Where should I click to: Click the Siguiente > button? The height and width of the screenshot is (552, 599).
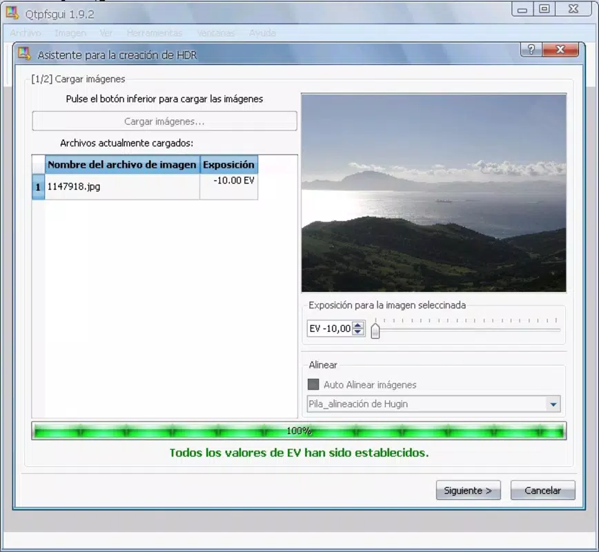click(x=468, y=490)
